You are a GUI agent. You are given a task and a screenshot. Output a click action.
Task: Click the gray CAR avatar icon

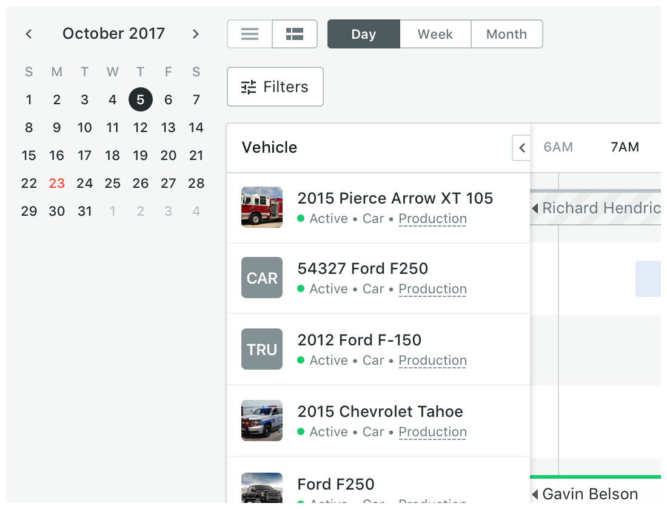[x=262, y=278]
